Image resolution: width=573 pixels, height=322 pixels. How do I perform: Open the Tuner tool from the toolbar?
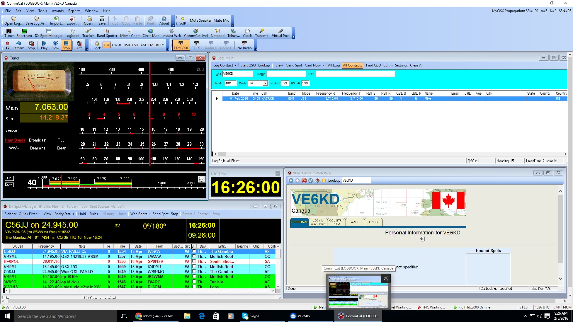tap(9, 33)
